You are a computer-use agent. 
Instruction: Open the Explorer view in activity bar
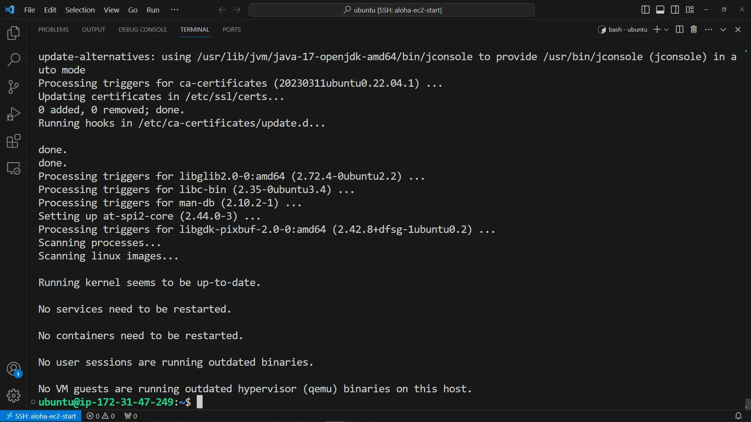[x=14, y=33]
